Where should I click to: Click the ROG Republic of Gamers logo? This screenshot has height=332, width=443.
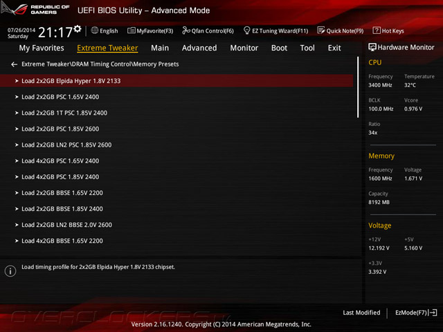tap(35, 9)
